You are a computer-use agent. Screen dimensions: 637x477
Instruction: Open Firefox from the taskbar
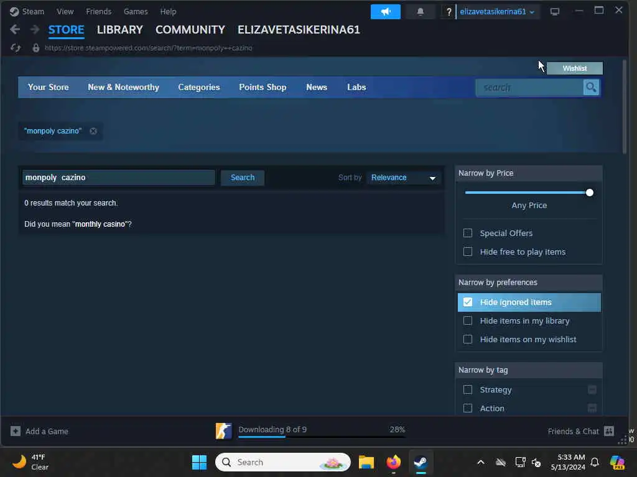tap(393, 462)
